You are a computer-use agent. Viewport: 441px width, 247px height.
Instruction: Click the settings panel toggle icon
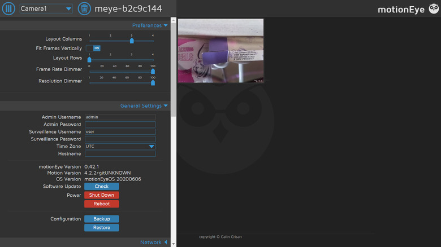point(8,8)
